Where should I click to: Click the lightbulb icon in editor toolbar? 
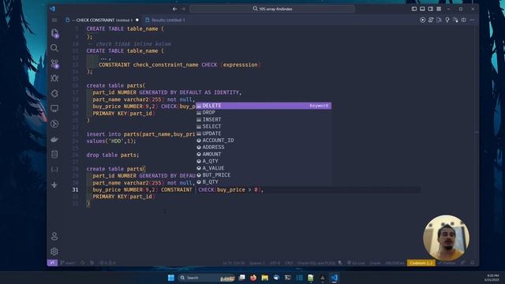click(x=447, y=20)
